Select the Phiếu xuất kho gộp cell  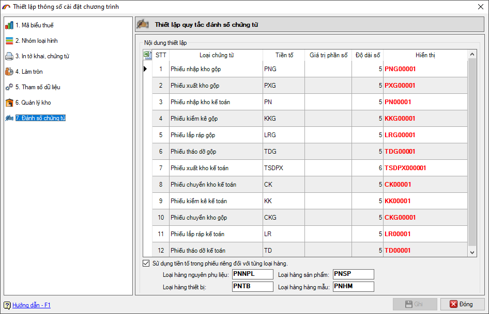[x=216, y=86]
